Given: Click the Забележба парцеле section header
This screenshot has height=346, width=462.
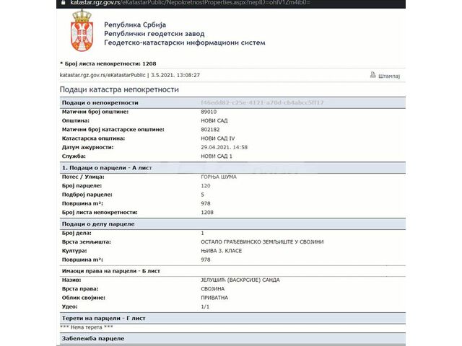Looking at the screenshot, I should coord(93,338).
